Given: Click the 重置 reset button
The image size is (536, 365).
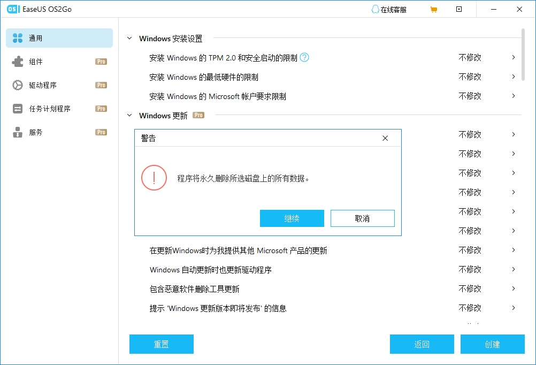Looking at the screenshot, I should (x=161, y=344).
